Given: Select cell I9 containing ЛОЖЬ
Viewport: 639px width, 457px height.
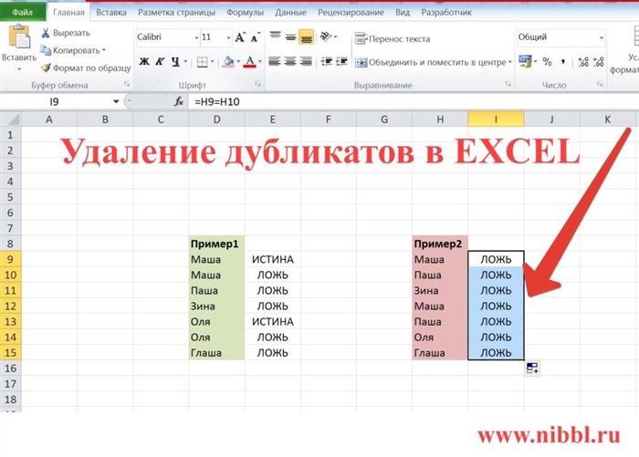Looking at the screenshot, I should click(496, 259).
